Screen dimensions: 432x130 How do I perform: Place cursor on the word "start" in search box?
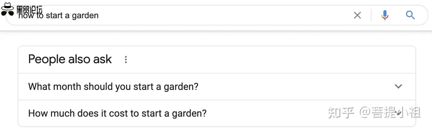click(54, 15)
